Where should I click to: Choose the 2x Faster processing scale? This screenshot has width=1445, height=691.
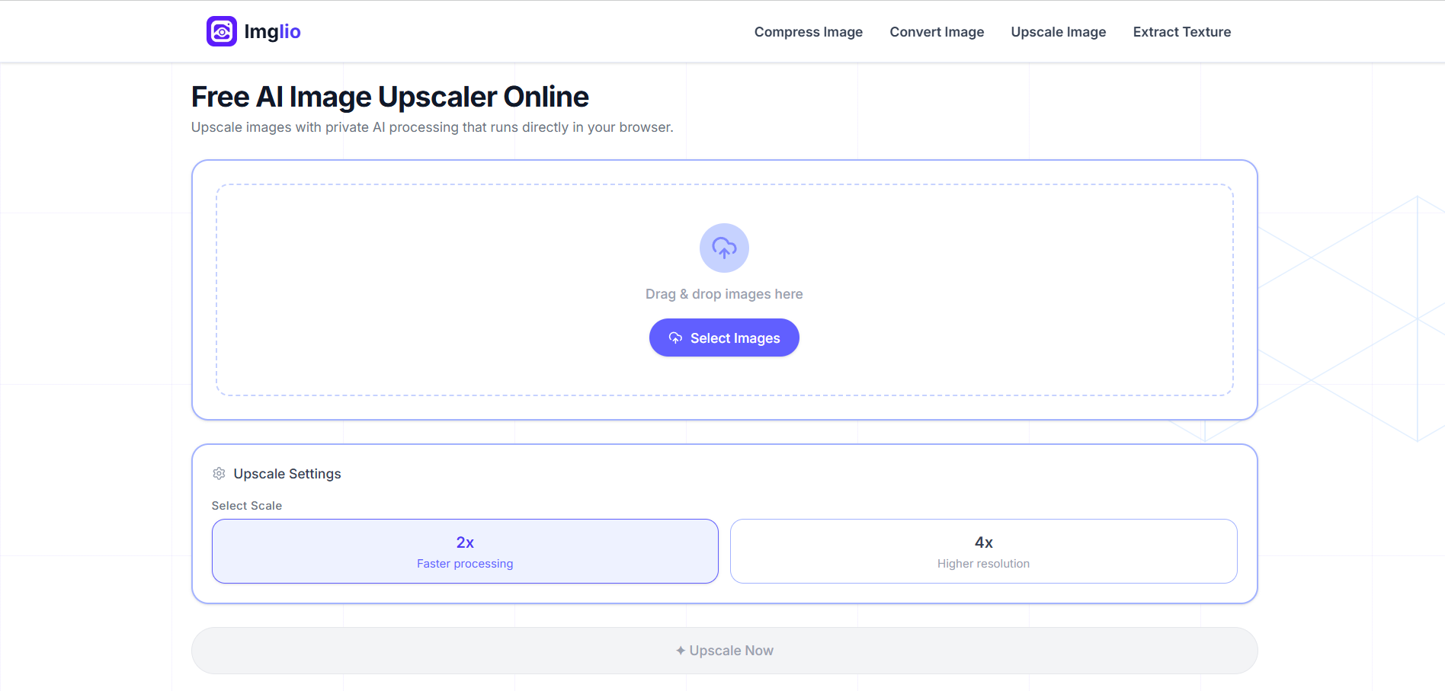tap(465, 552)
